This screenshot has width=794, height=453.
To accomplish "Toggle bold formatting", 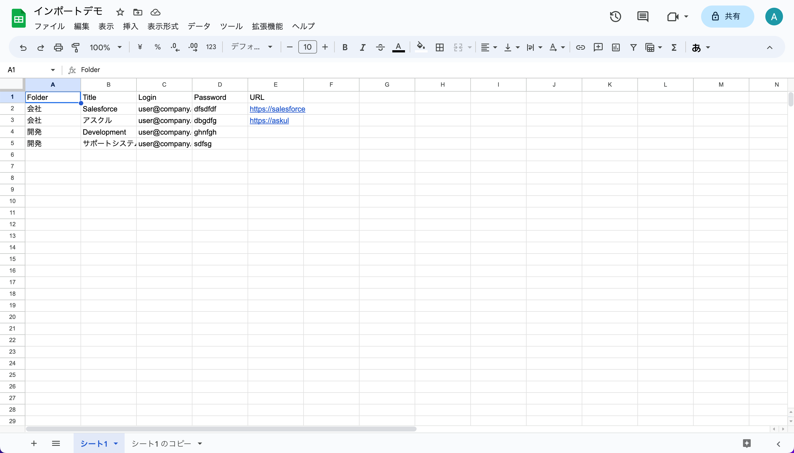I will (x=345, y=47).
